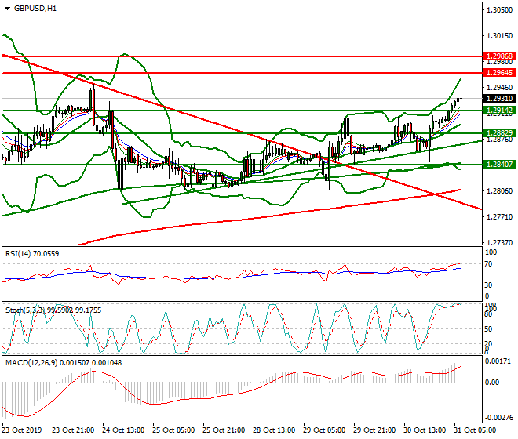Click the MACD 0.00171 scale value

(x=499, y=361)
